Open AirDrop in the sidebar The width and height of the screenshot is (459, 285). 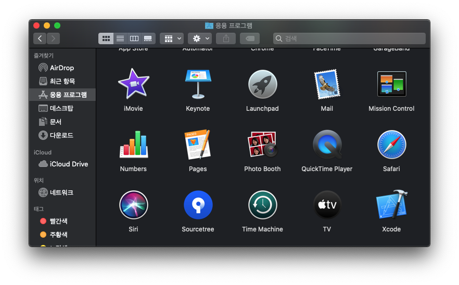point(62,68)
